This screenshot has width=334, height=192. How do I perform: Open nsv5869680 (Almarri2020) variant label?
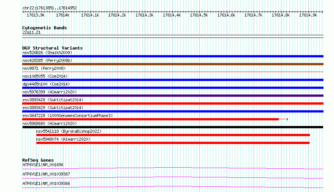click(x=50, y=123)
